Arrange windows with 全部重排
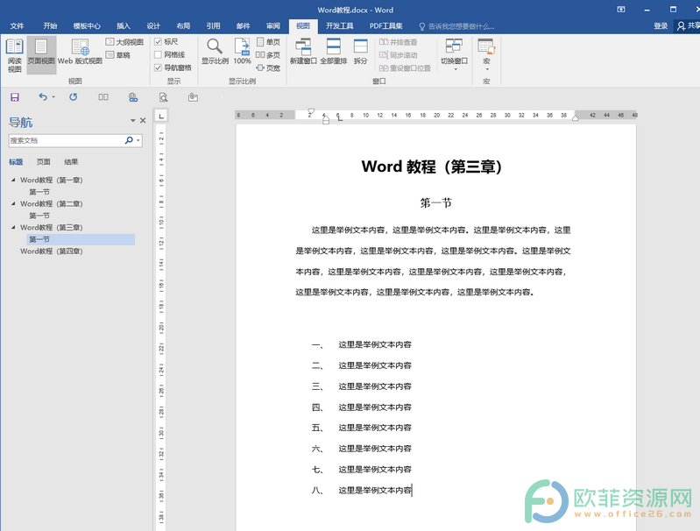Viewport: 700px width, 531px height. [334, 52]
